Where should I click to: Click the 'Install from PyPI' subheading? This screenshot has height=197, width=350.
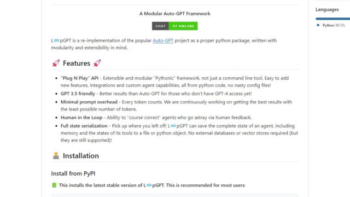73,173
